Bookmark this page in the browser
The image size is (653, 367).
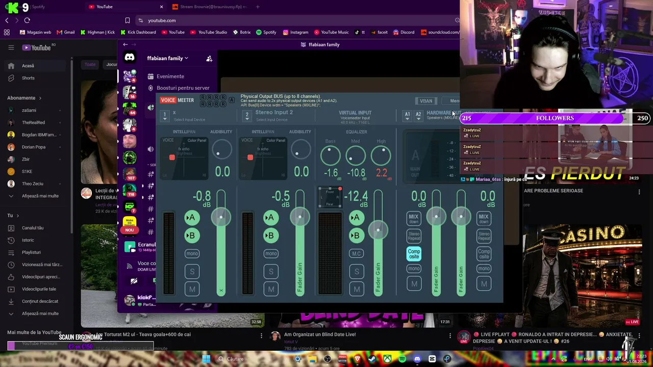click(x=128, y=20)
